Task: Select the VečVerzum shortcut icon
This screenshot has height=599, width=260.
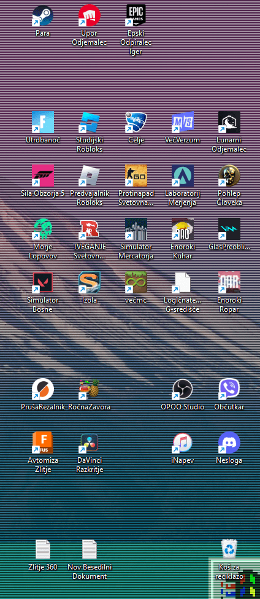Action: [x=183, y=122]
